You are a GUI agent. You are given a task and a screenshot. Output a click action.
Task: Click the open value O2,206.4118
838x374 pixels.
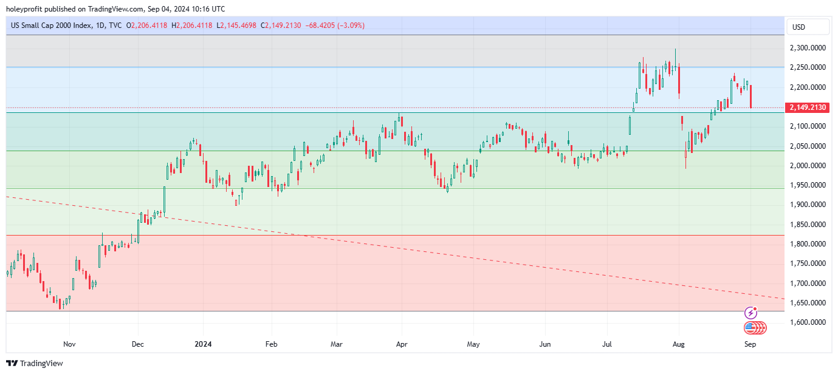pos(148,25)
